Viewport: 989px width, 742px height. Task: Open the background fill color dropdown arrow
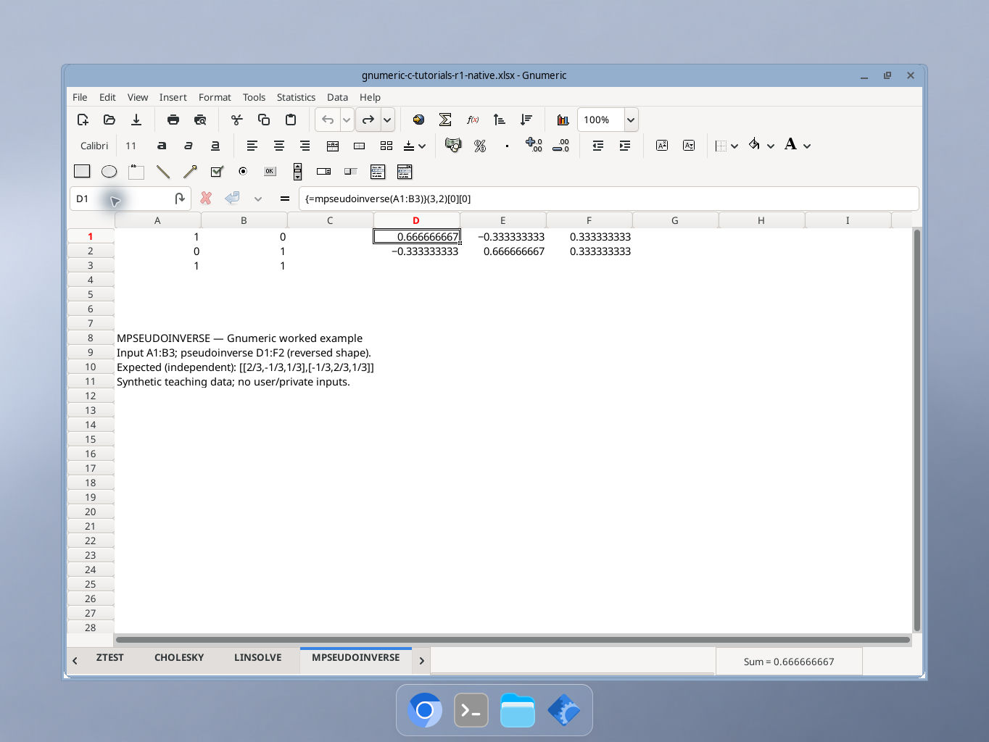(x=771, y=146)
